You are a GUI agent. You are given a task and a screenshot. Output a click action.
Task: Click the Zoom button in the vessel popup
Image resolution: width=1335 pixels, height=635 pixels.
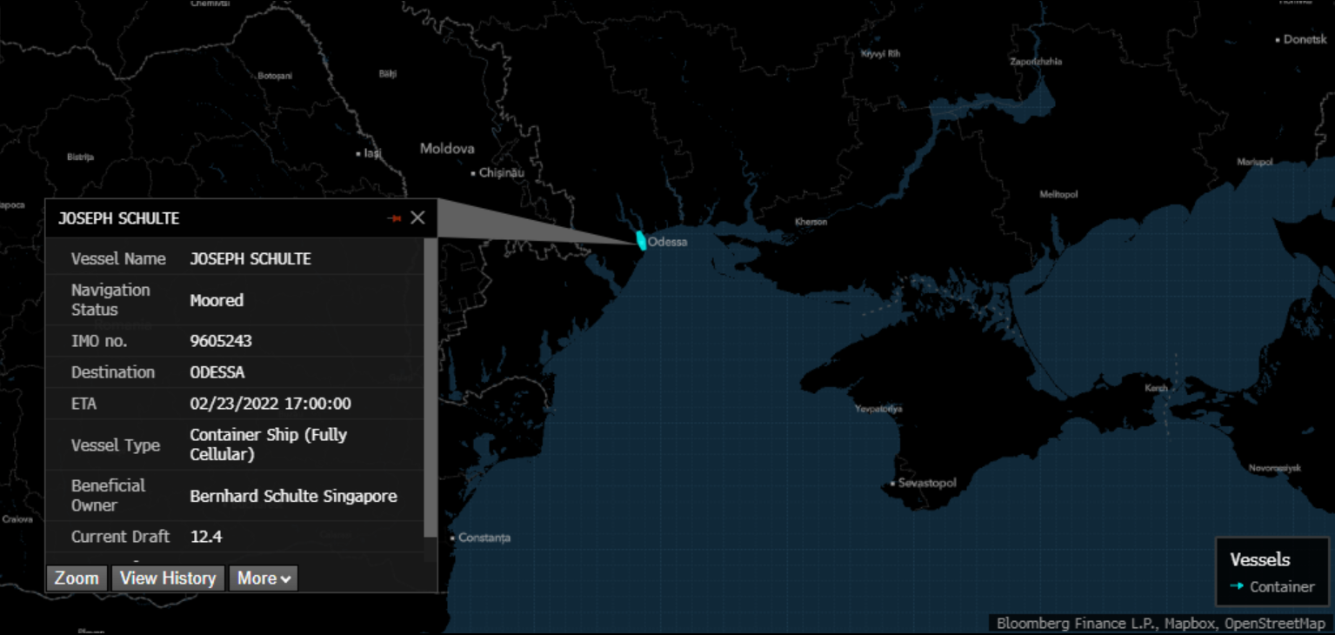pos(77,578)
